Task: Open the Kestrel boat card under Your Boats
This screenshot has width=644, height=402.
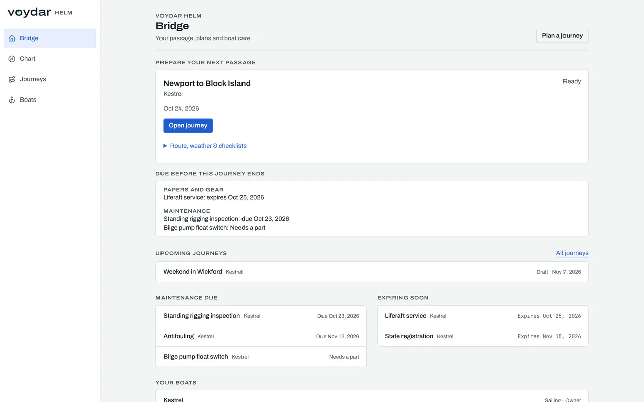Action: [372, 396]
